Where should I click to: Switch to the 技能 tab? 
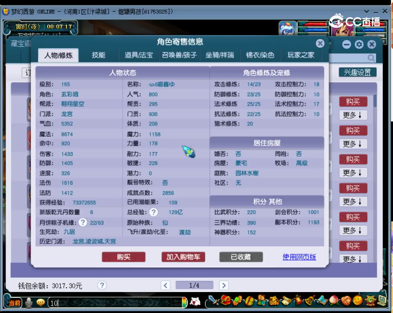coord(99,55)
